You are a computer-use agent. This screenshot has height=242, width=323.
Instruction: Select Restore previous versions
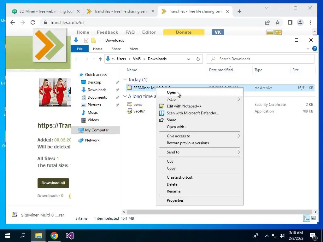tap(188, 143)
